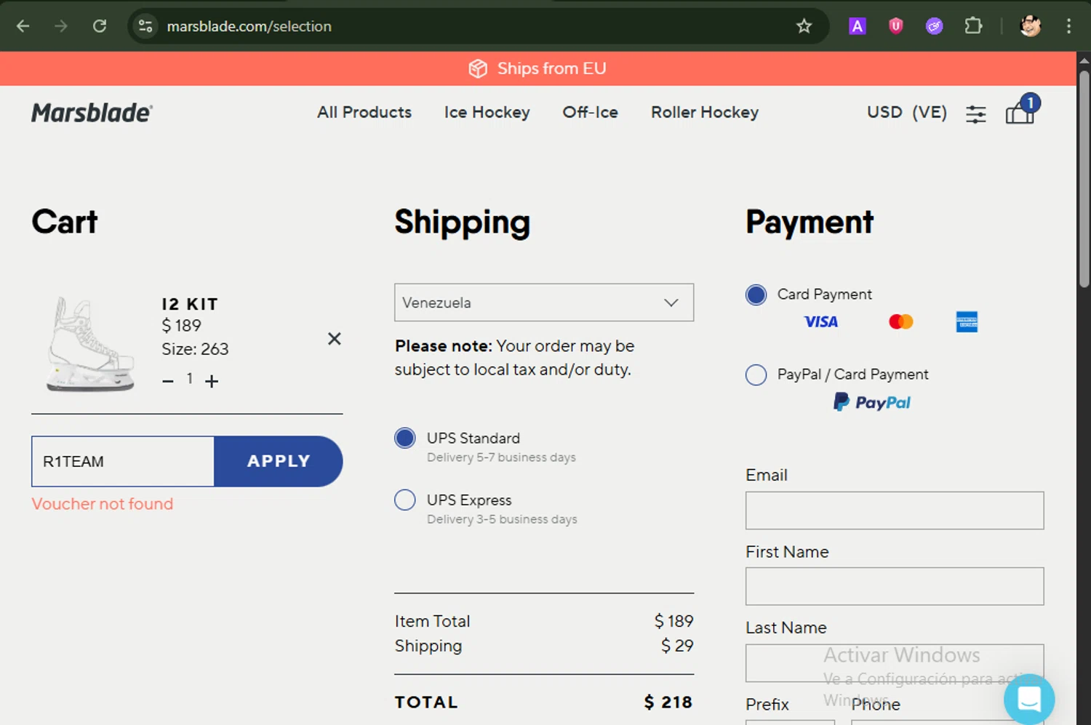Screen dimensions: 1091x725
Task: Click the browser address bar URL
Action: point(249,26)
